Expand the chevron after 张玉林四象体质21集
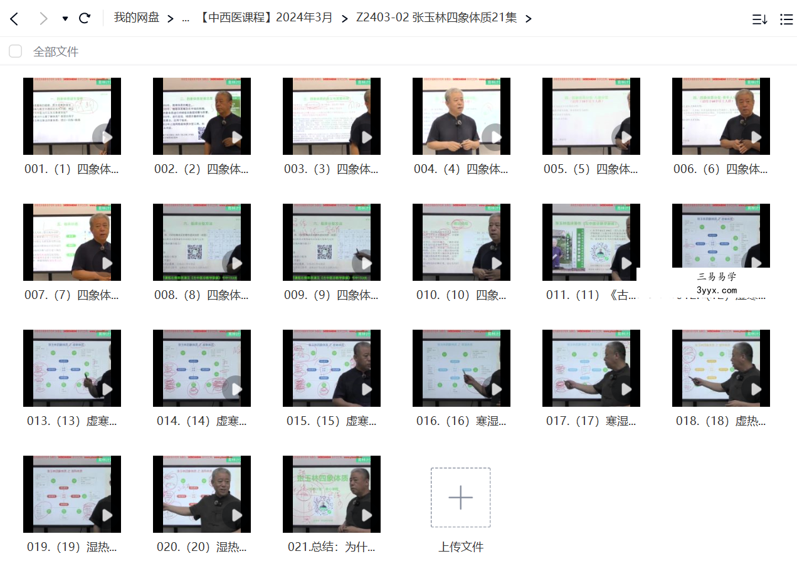Viewport: 797px width, 566px height. point(528,19)
